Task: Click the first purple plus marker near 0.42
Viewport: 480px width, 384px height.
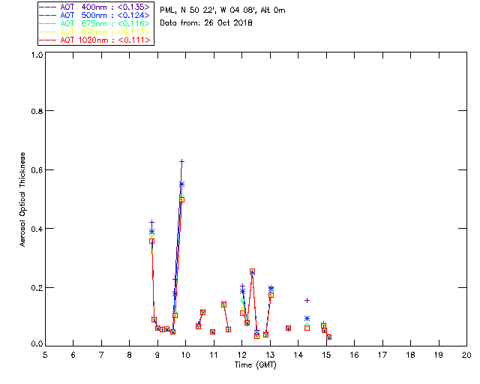Action: [x=151, y=222]
